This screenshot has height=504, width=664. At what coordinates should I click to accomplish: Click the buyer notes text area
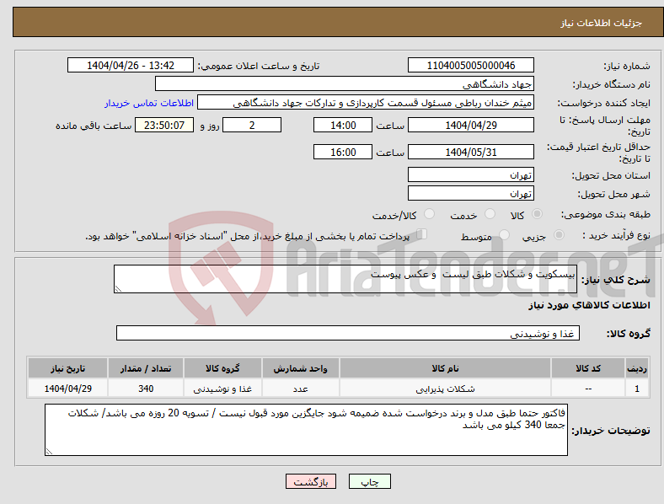pyautogui.click(x=306, y=430)
